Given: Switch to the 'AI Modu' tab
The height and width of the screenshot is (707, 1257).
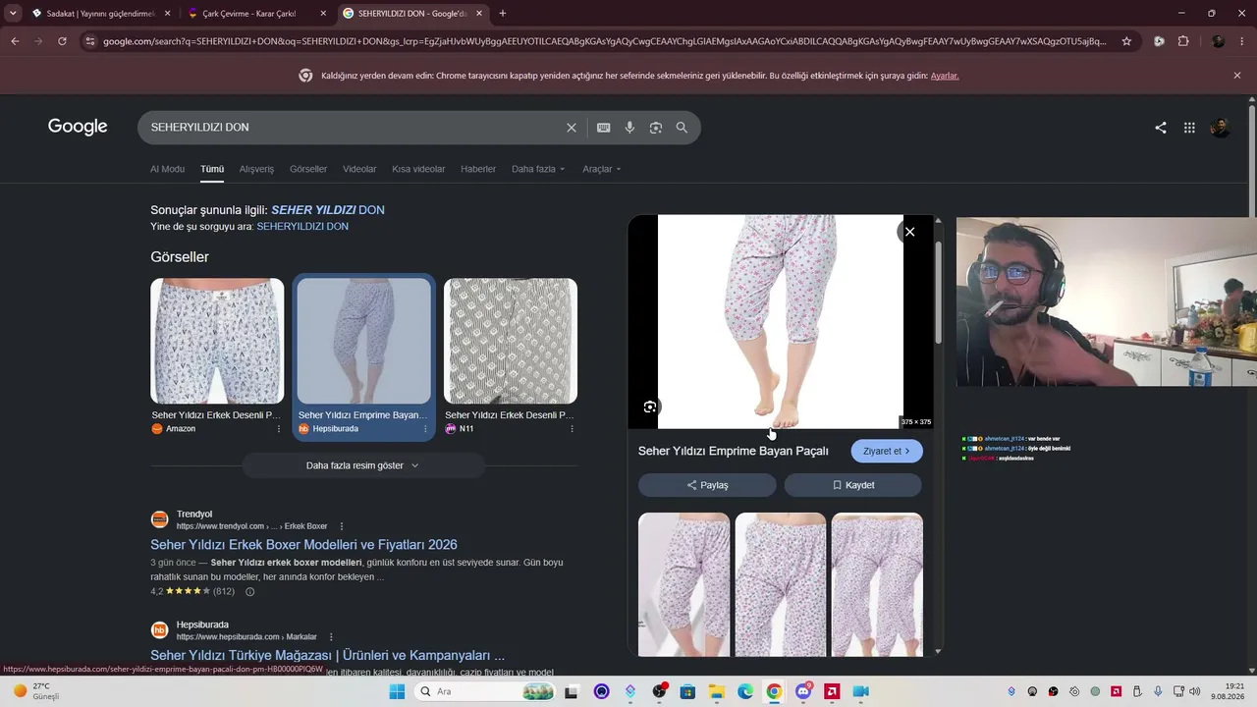Looking at the screenshot, I should (167, 169).
